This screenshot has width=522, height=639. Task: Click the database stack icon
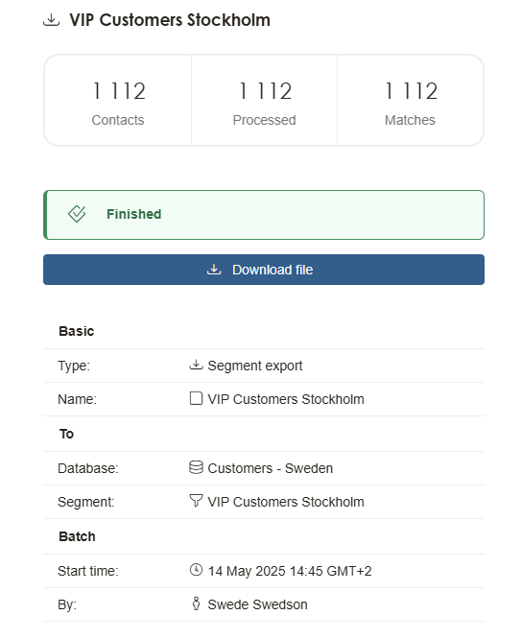tap(196, 467)
